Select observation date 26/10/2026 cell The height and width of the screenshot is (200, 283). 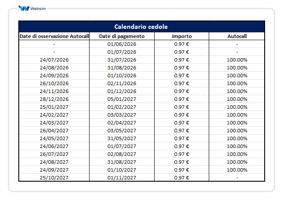pyautogui.click(x=54, y=83)
